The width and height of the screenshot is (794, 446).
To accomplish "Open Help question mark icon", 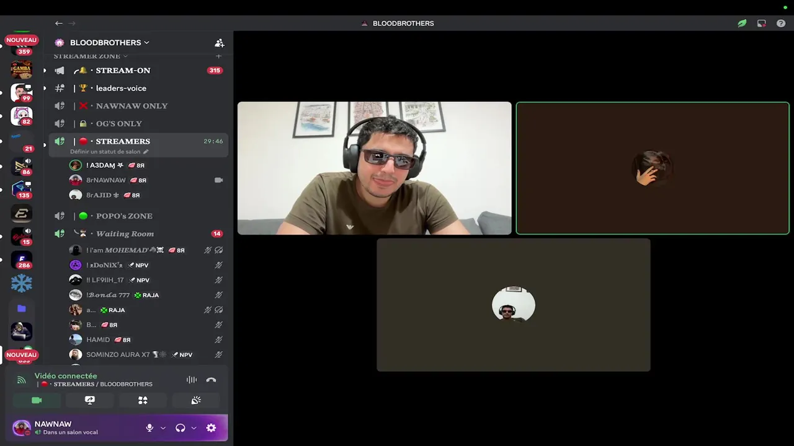I will [x=781, y=24].
